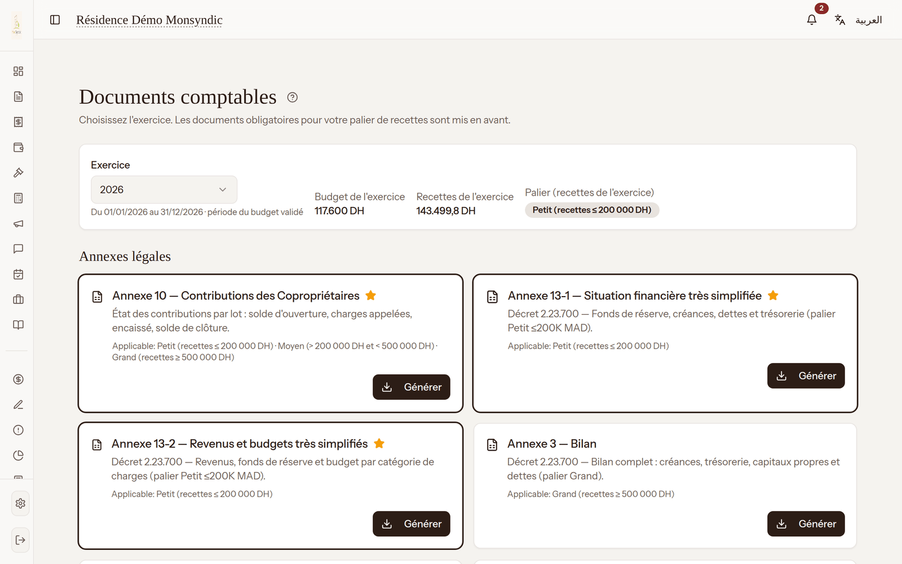Image resolution: width=902 pixels, height=564 pixels.
Task: Click the Annexes légales section heading
Action: (125, 257)
